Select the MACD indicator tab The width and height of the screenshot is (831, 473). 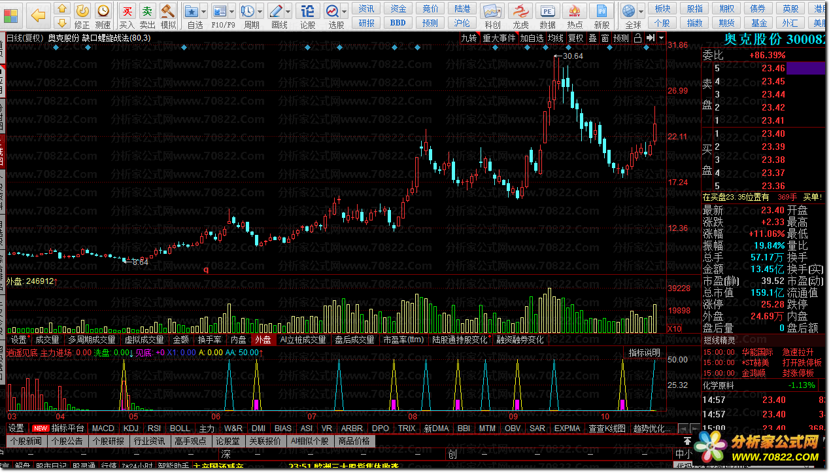103,429
